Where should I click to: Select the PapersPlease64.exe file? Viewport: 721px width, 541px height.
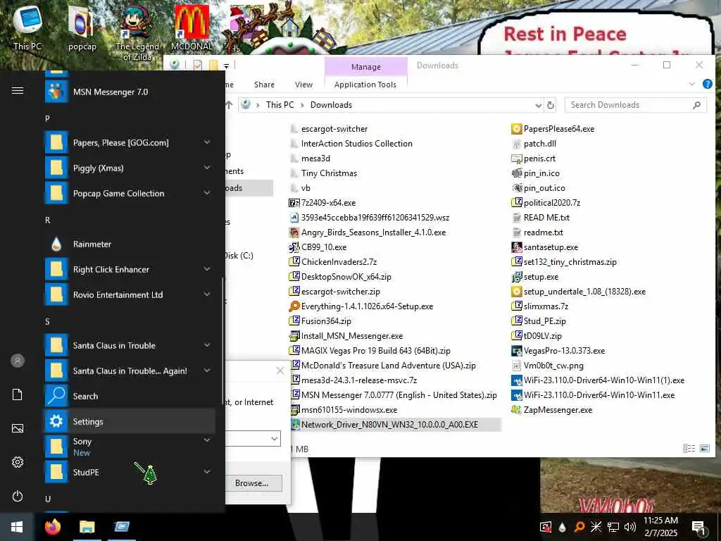553,129
